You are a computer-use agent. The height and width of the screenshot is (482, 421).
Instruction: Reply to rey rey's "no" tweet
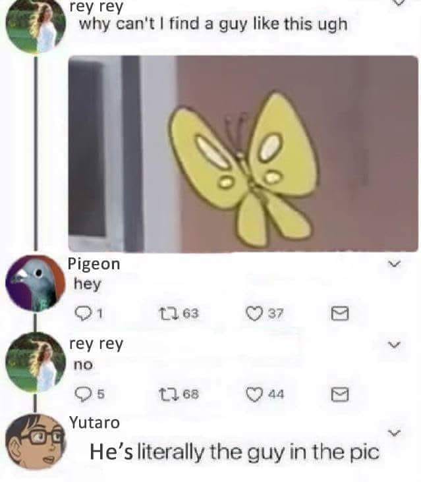83,394
